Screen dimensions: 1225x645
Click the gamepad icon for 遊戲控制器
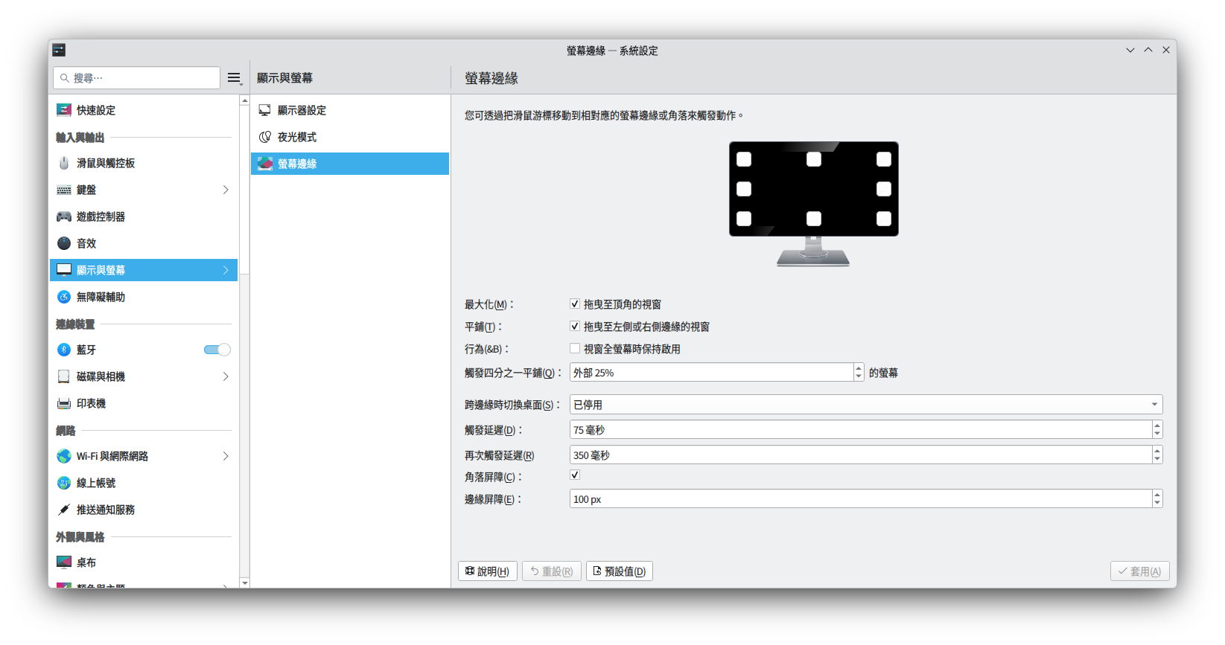point(64,216)
